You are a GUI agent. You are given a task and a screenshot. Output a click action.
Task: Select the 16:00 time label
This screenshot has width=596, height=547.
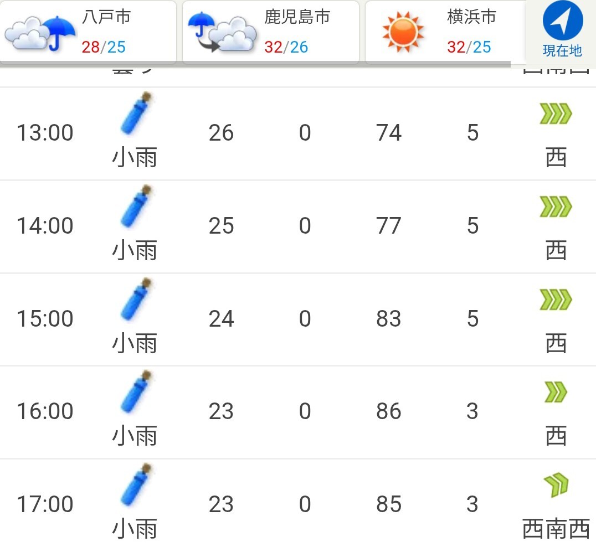click(45, 411)
